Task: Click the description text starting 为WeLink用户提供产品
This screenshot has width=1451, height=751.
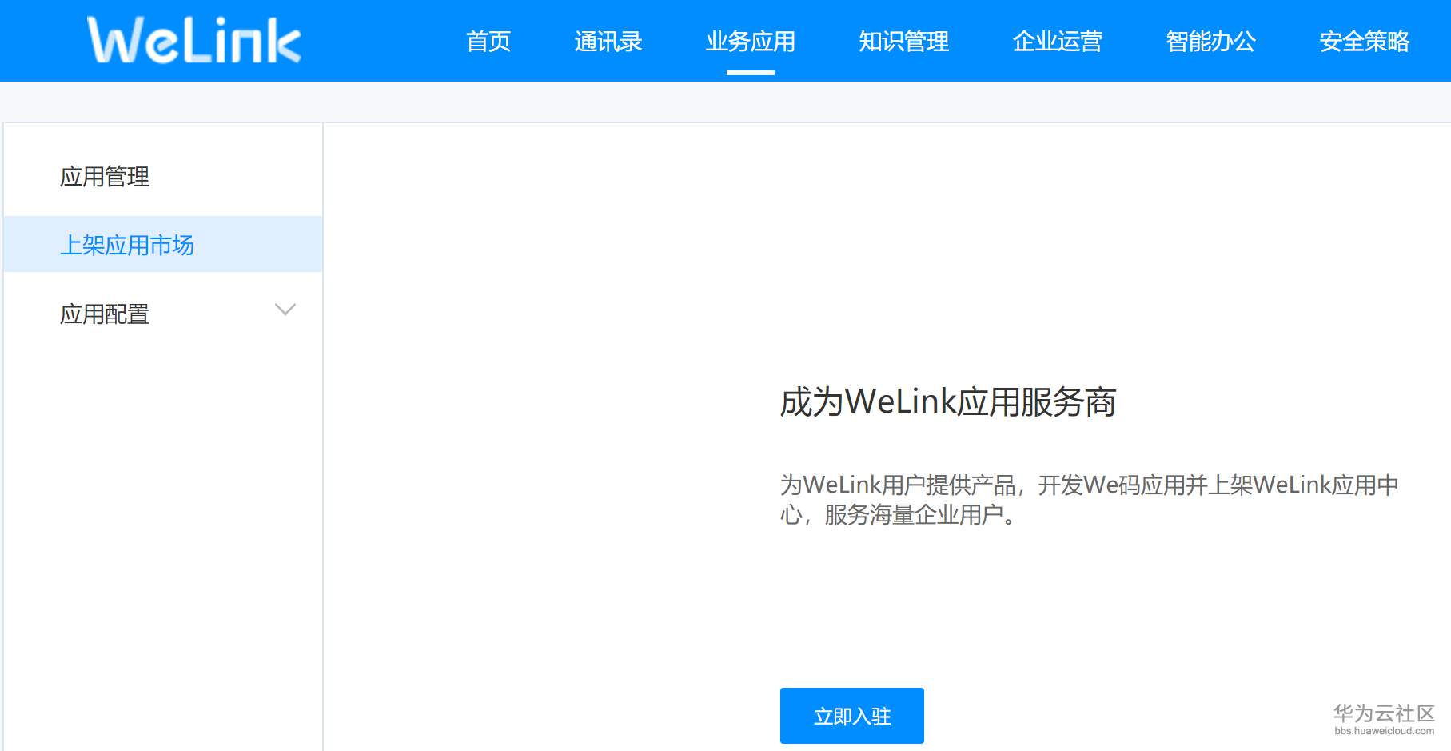Action: pos(1090,500)
